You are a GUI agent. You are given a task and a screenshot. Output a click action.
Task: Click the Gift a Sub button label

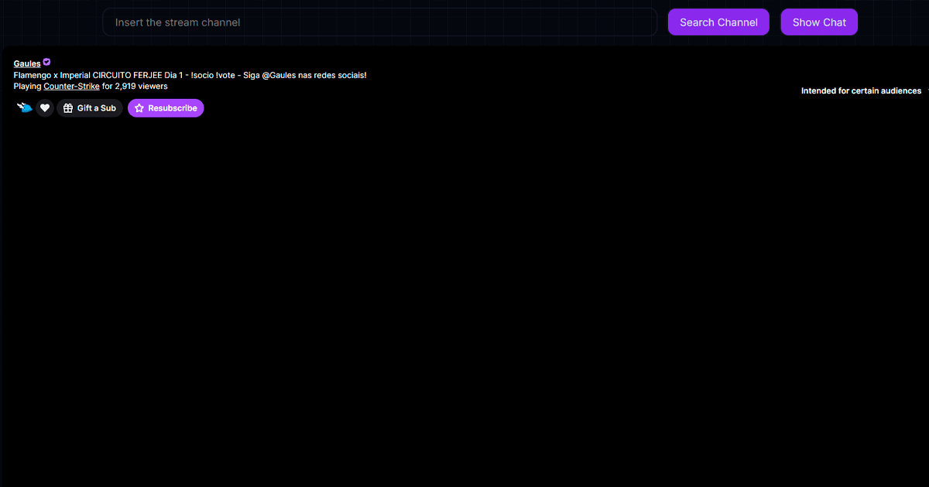coord(97,108)
